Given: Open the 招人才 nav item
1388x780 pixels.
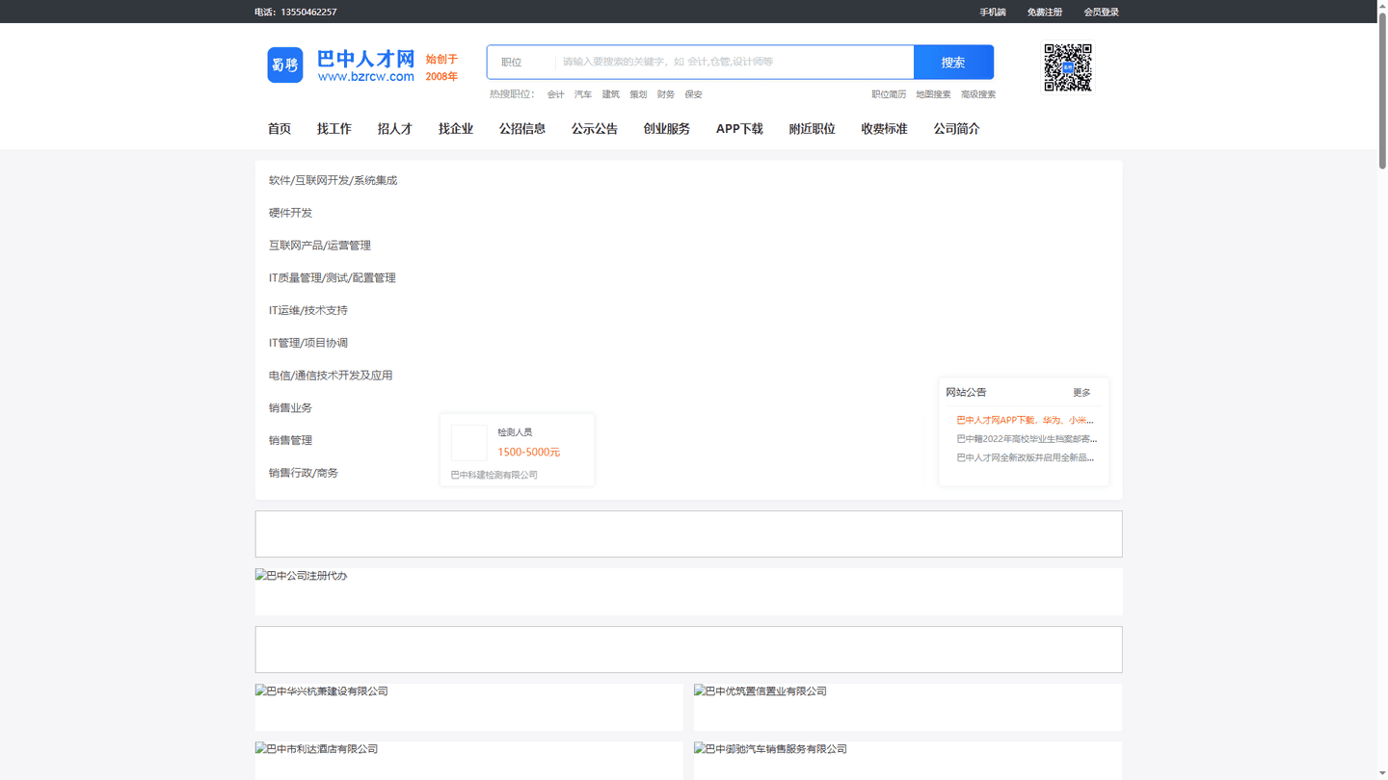Looking at the screenshot, I should [x=395, y=129].
